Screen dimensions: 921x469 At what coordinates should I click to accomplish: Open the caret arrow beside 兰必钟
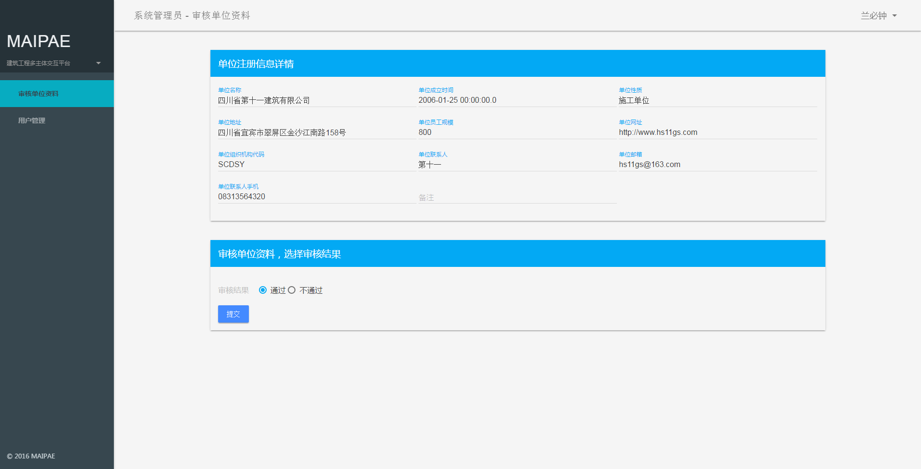click(x=895, y=15)
